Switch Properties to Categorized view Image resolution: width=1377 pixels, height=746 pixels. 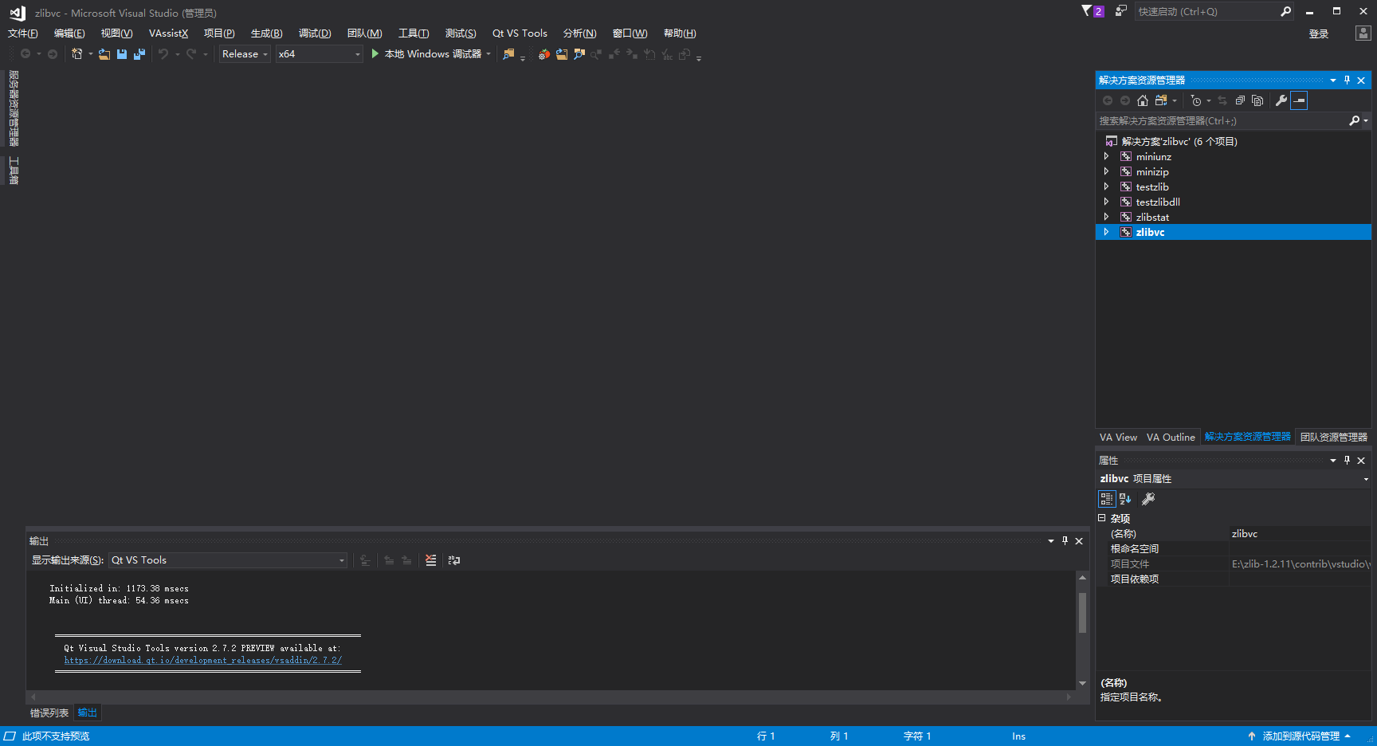(x=1107, y=499)
